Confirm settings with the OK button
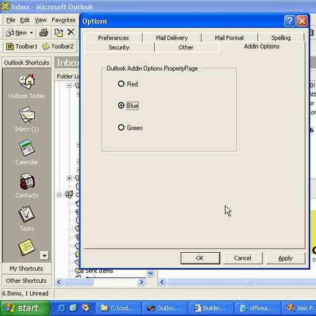The width and height of the screenshot is (316, 316). pyautogui.click(x=200, y=258)
